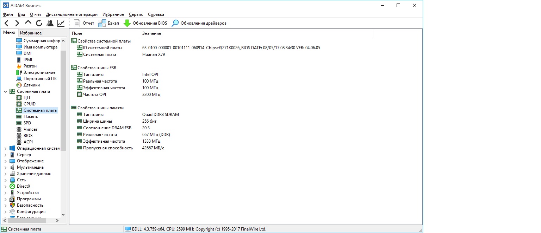This screenshot has height=233, width=541.
Task: Expand the Мультимедиа node
Action: 5,167
